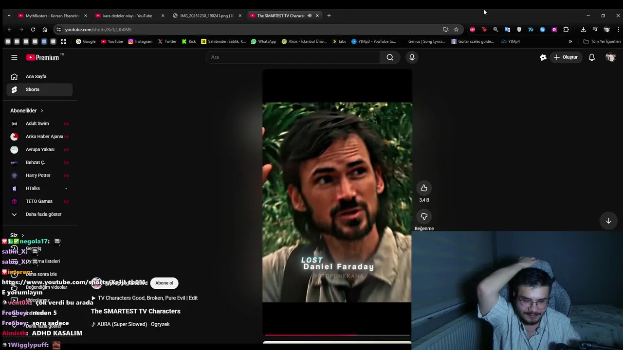Open the Anka Haber Ajansı channel
The image size is (623, 350).
(x=39, y=137)
